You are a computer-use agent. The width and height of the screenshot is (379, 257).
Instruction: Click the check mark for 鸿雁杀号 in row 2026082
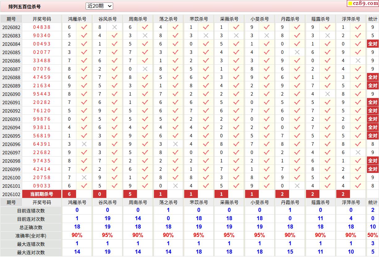pos(84,27)
